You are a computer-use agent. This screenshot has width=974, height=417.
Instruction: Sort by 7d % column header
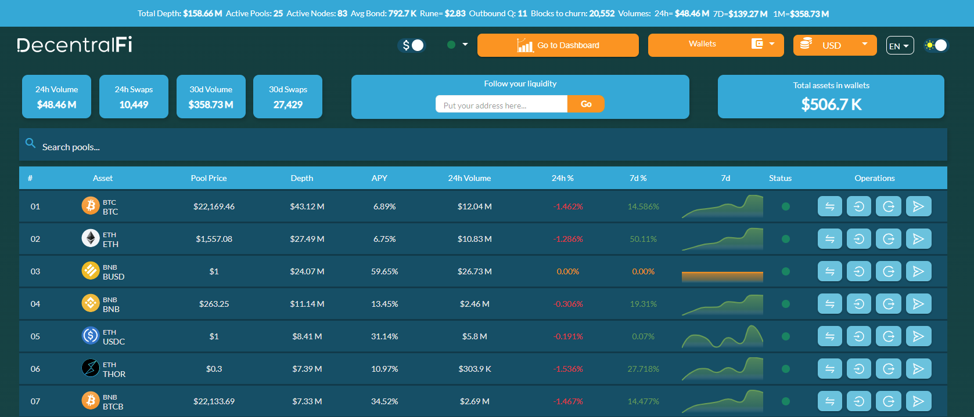(638, 178)
